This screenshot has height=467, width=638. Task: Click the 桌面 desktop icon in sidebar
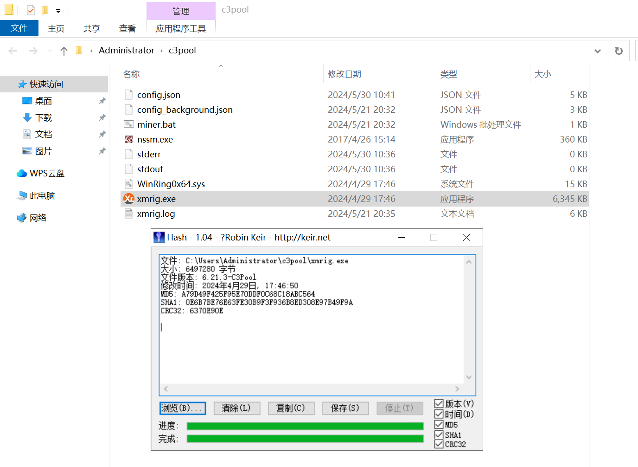coord(27,101)
